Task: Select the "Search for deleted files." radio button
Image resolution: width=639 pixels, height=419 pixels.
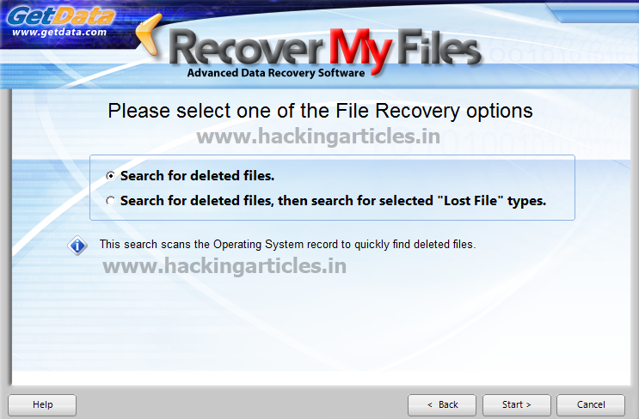Action: pos(110,176)
